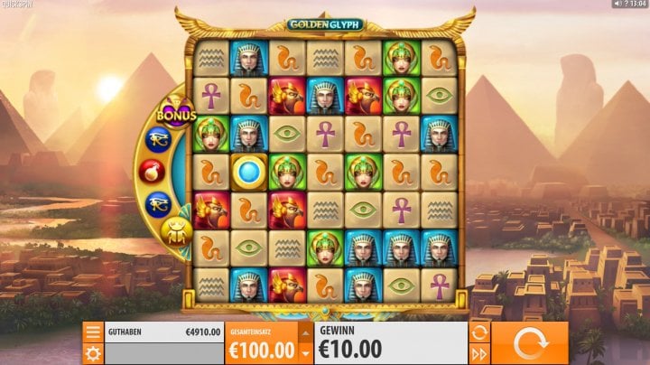Click the lower blue Eye of Horus orb
Image resolution: width=650 pixels, height=365 pixels.
tap(158, 204)
